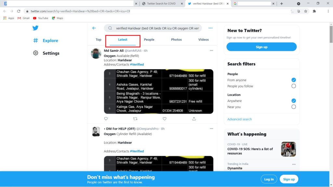
Task: Switch to the first Docs browser tab
Action: [x=70, y=4]
